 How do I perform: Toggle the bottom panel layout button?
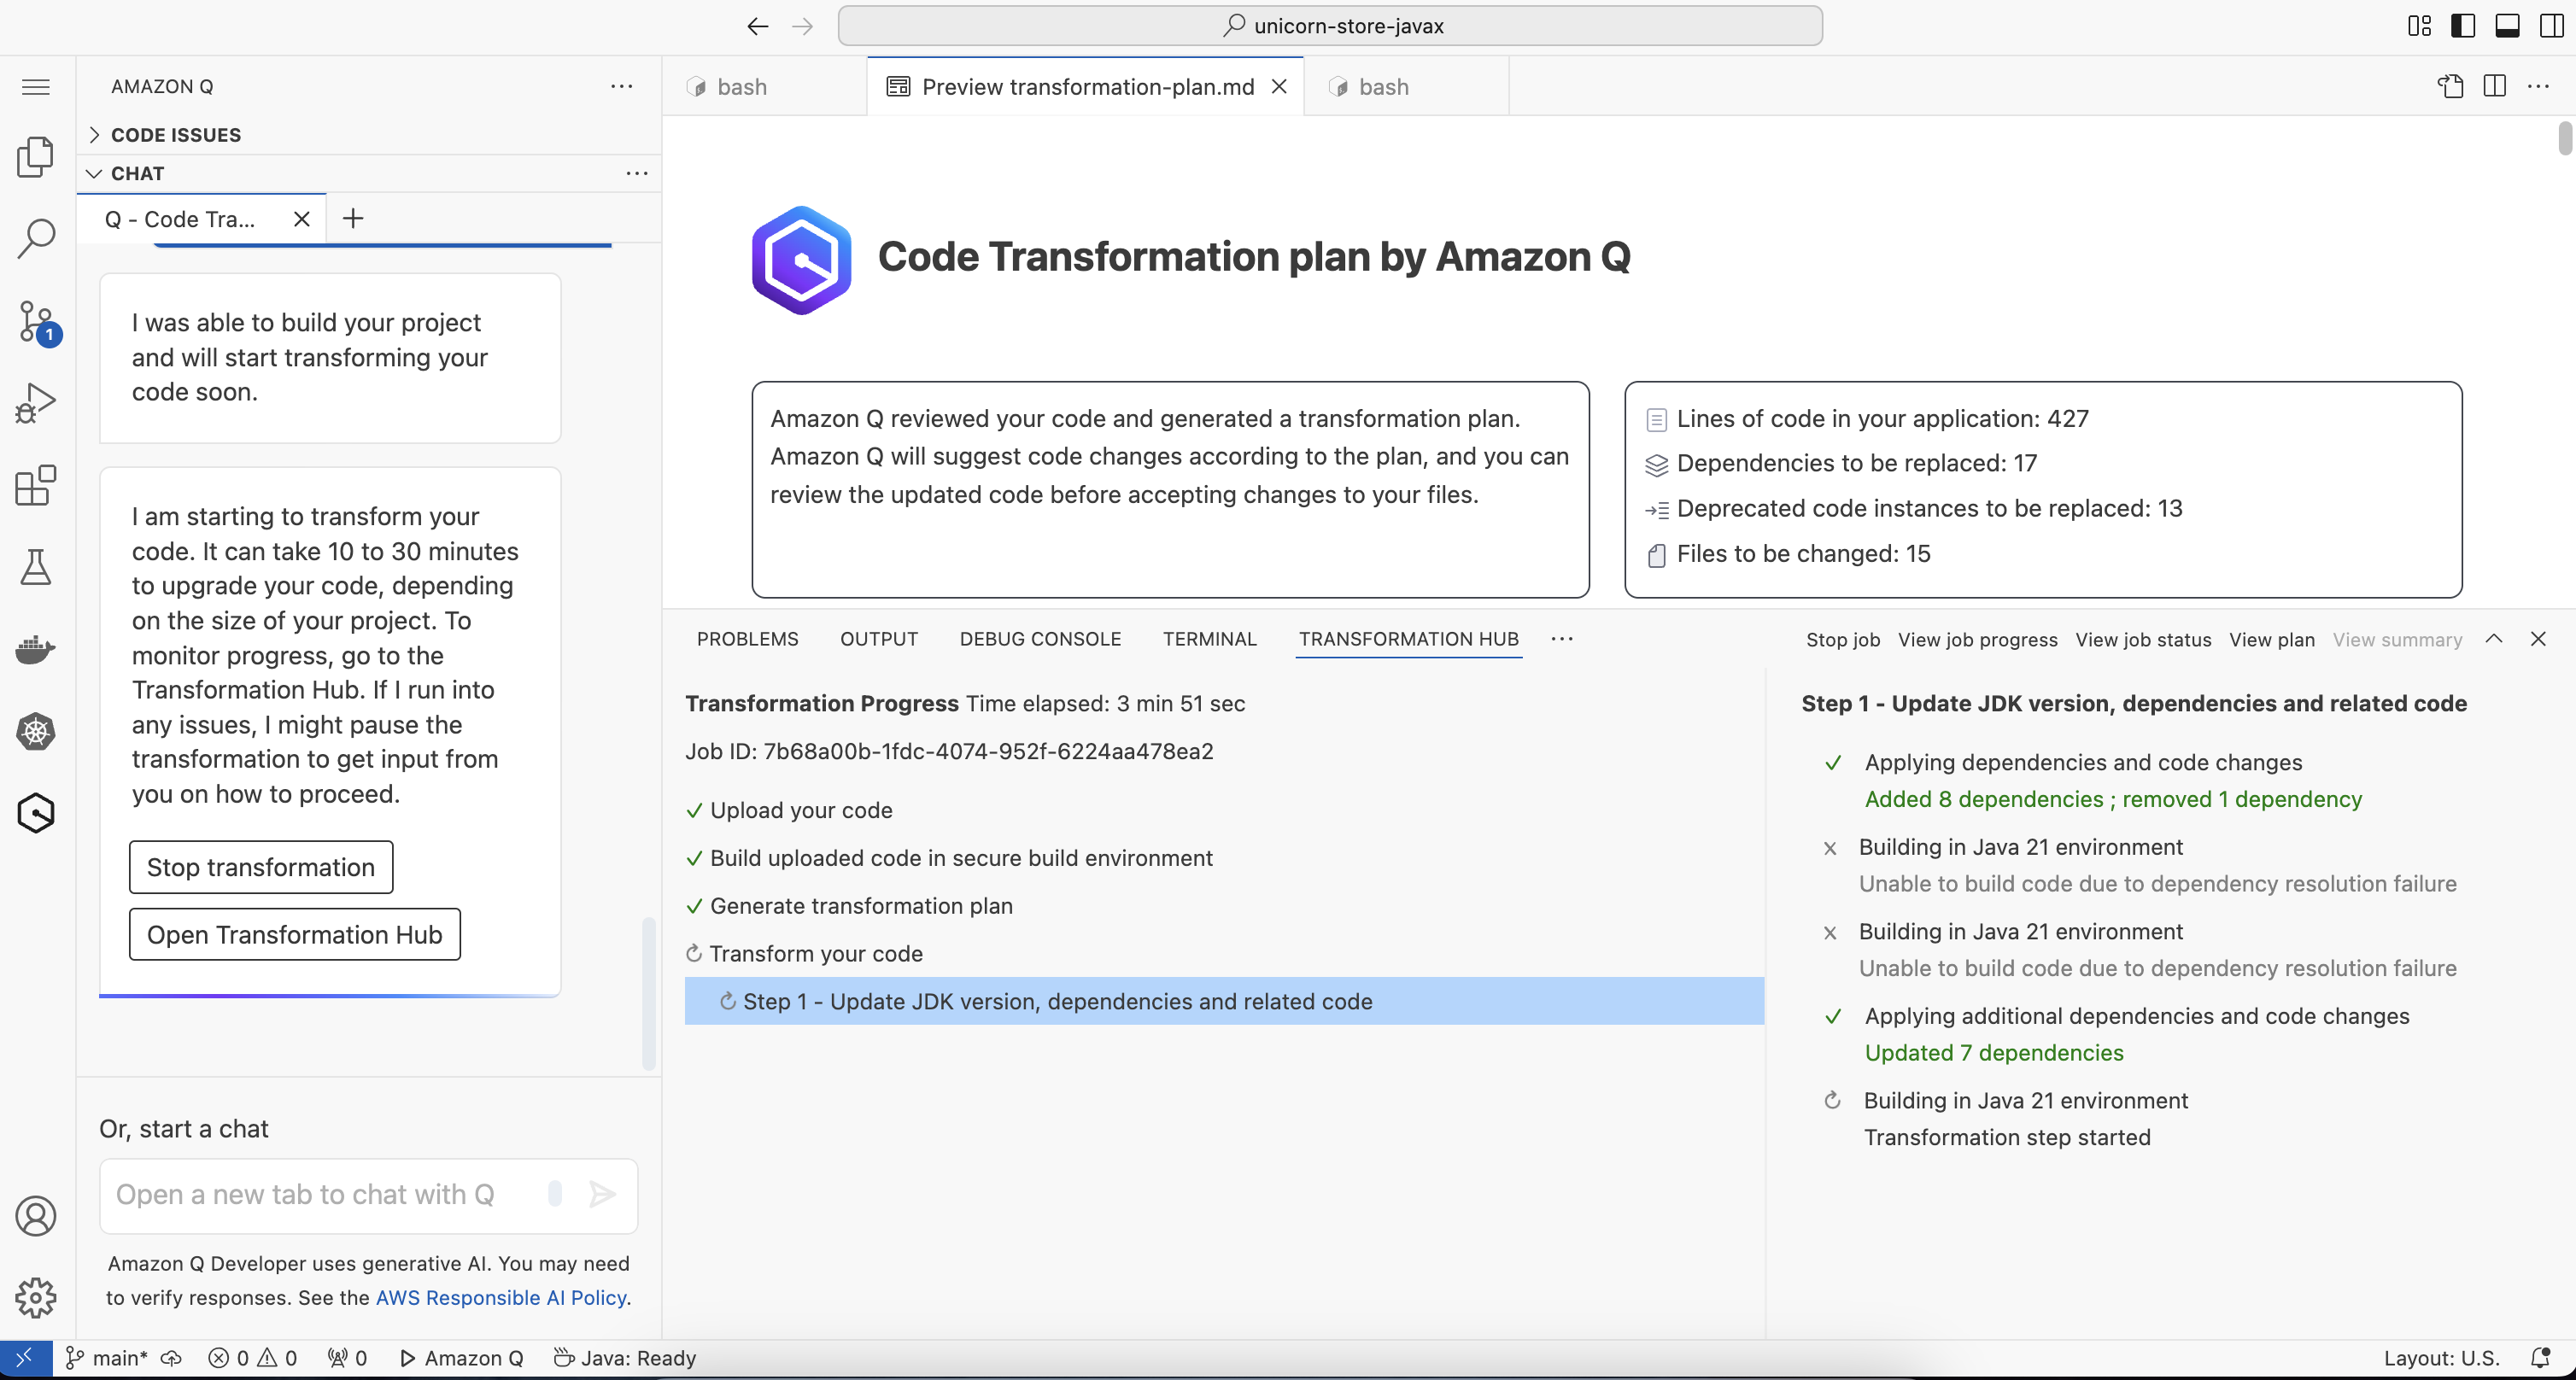tap(2507, 26)
